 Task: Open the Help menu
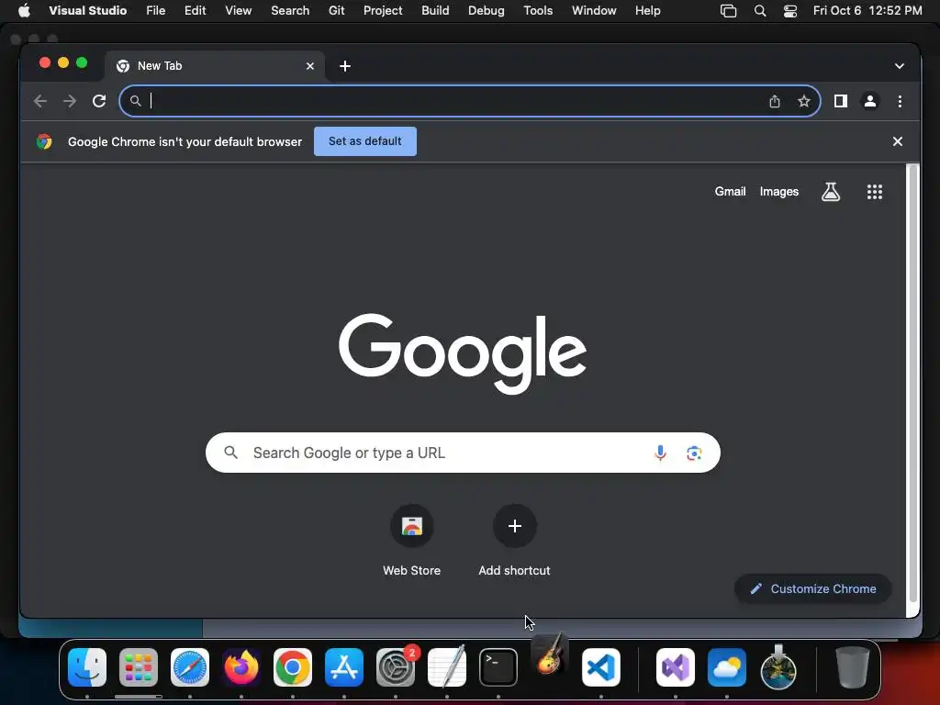click(x=647, y=11)
